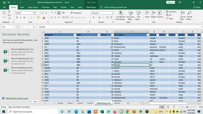The width and height of the screenshot is (203, 114).
Task: Open Format as Table gallery
Action: click(130, 16)
